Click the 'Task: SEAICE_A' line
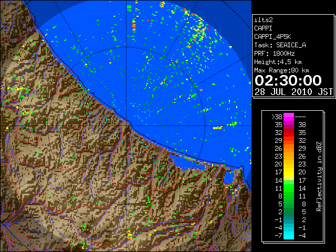336x252 pixels. click(x=280, y=45)
